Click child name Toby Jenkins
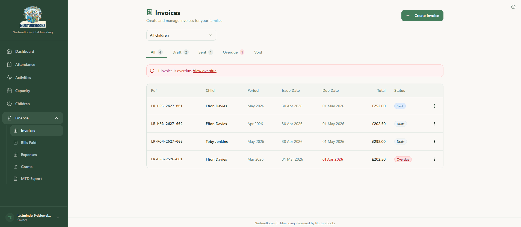 pos(217,141)
